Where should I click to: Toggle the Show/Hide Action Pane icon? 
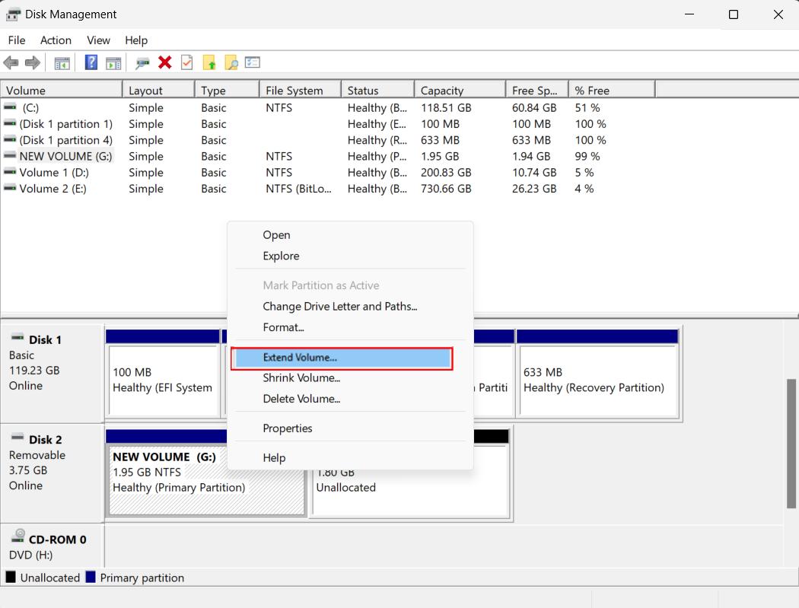[115, 62]
